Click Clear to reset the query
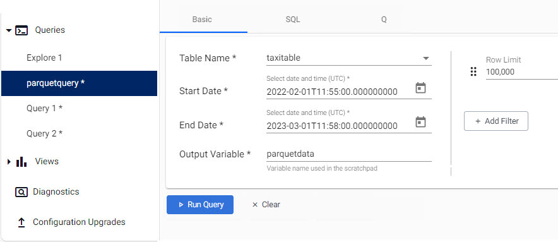The width and height of the screenshot is (558, 242). [266, 205]
